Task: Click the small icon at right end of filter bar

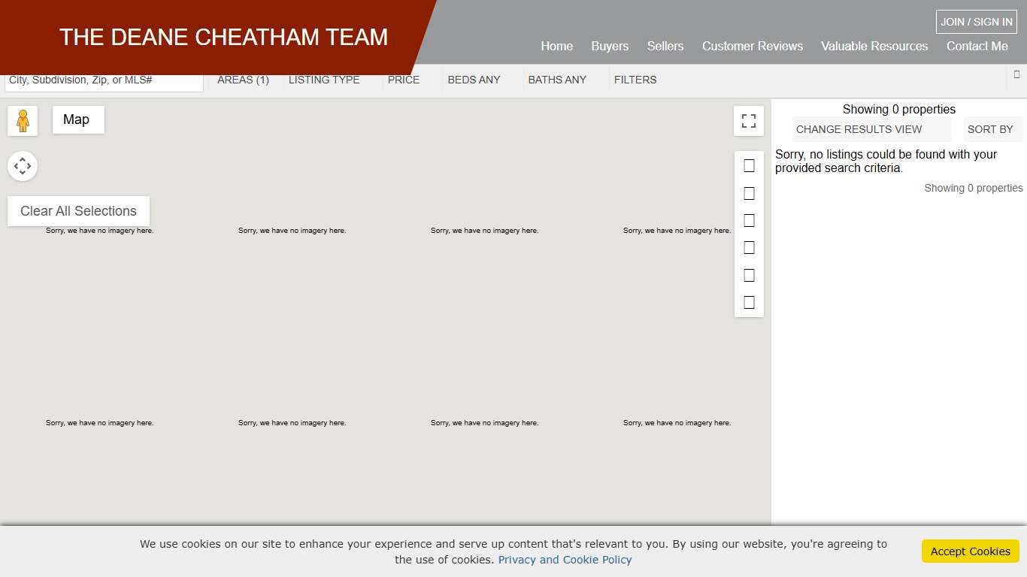Action: pyautogui.click(x=1016, y=74)
